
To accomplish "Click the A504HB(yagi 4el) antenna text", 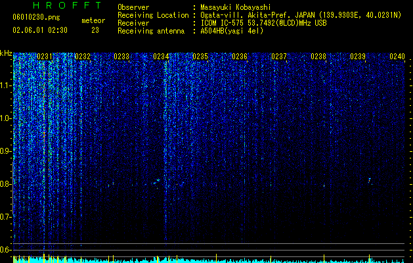I will coord(232,31).
